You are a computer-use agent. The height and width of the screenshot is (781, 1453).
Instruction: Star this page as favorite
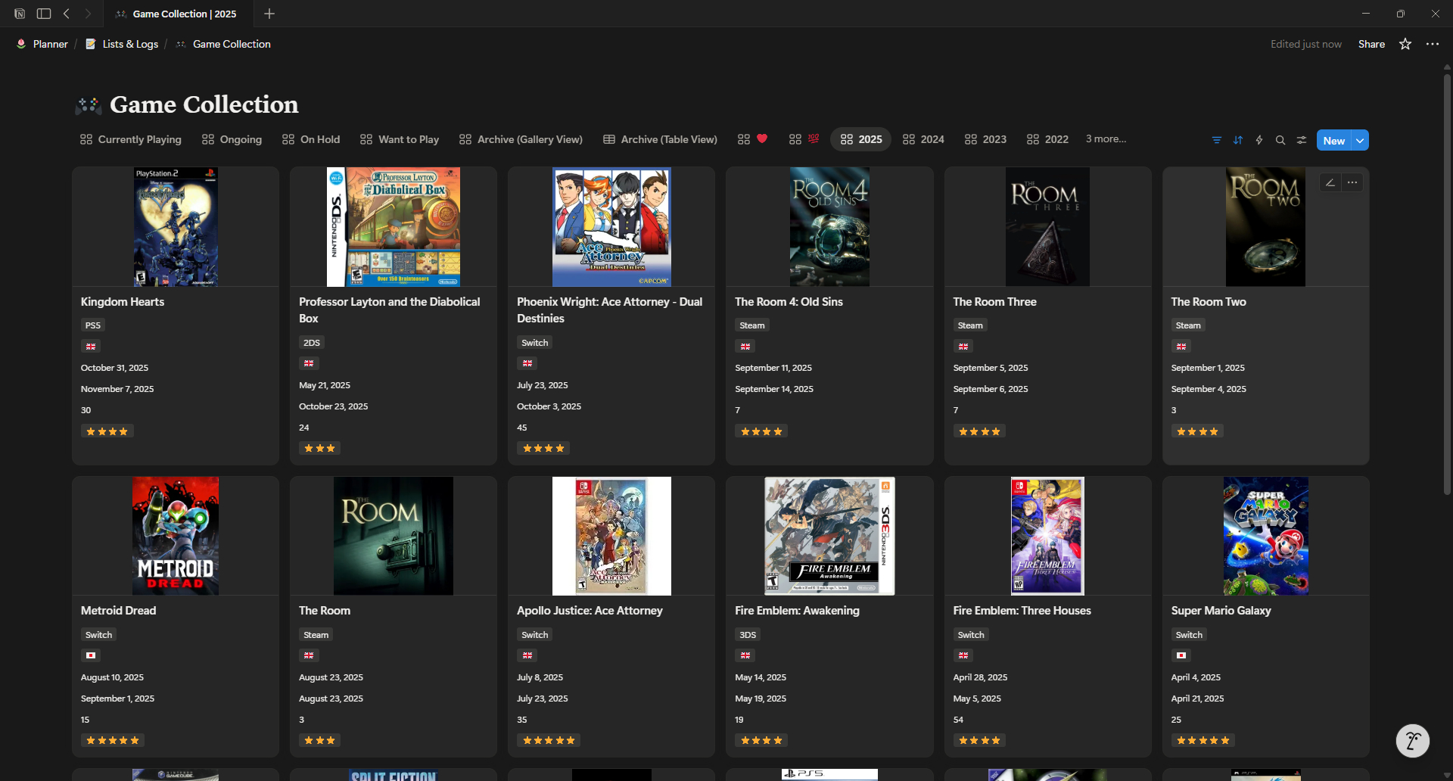click(1405, 44)
